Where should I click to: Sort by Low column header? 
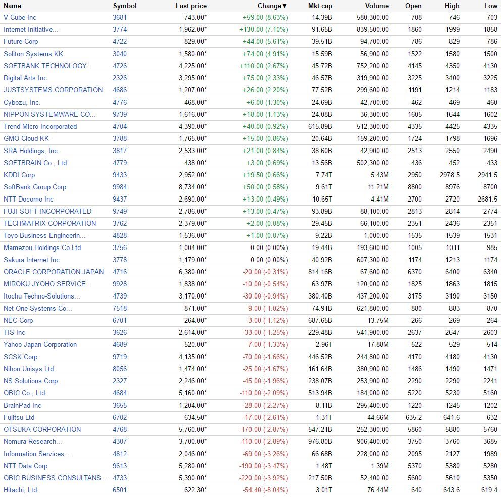pos(491,6)
